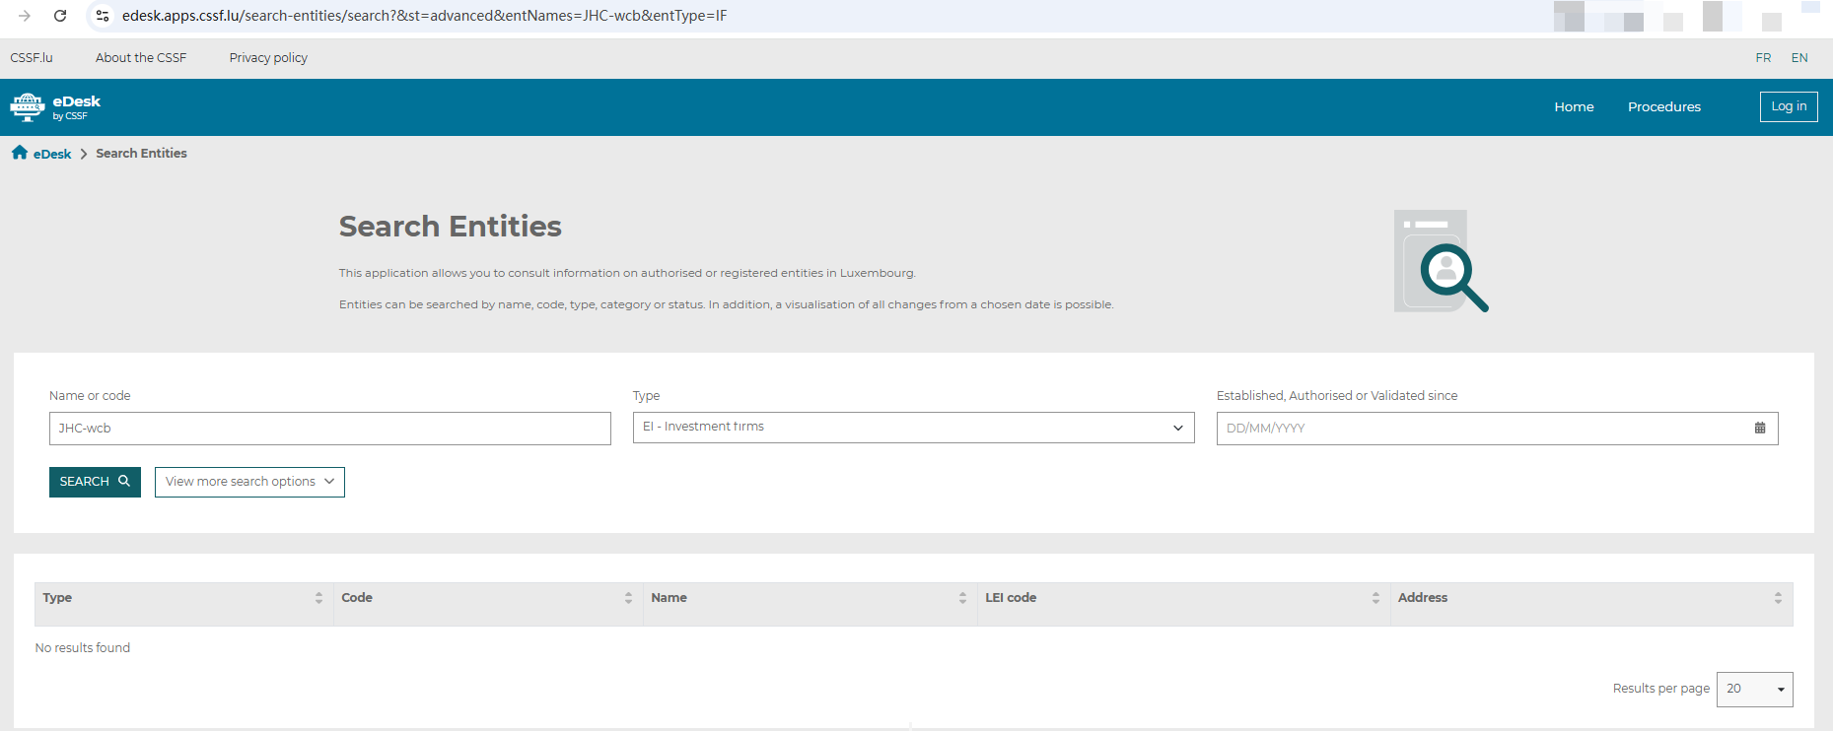Click the SEARCH button
This screenshot has width=1833, height=731.
(x=95, y=482)
